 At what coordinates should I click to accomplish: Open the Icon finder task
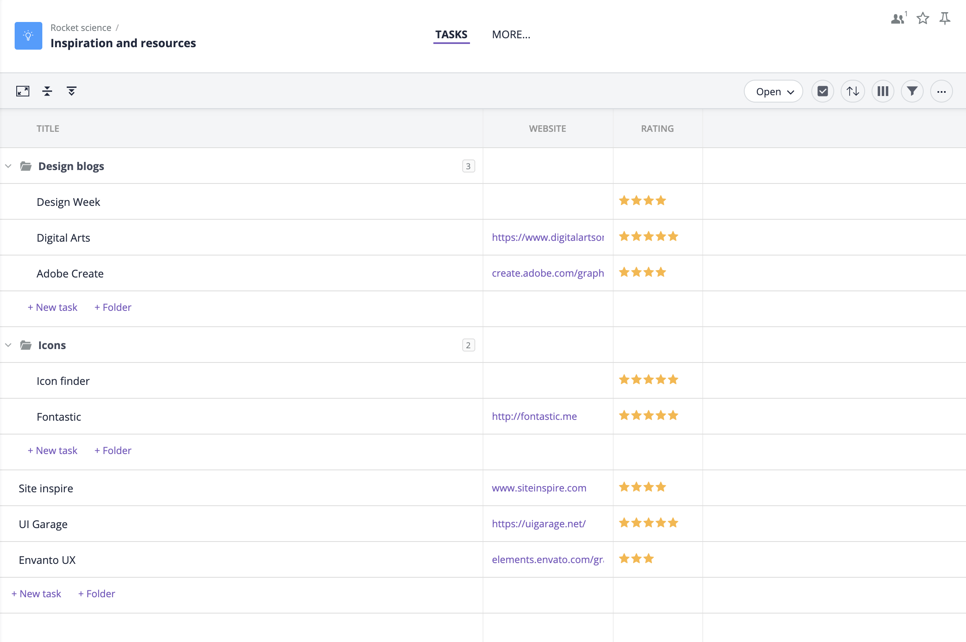63,381
